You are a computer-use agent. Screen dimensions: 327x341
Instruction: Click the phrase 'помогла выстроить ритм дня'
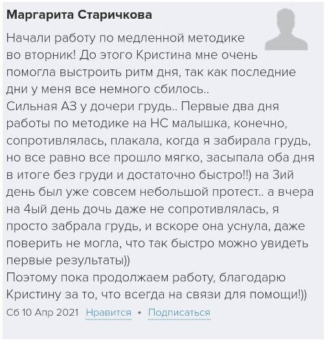pyautogui.click(x=93, y=73)
